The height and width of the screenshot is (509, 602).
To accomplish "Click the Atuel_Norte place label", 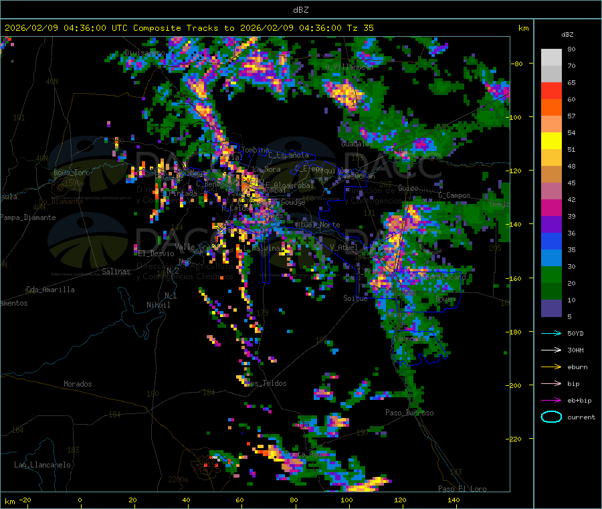I will click(318, 225).
